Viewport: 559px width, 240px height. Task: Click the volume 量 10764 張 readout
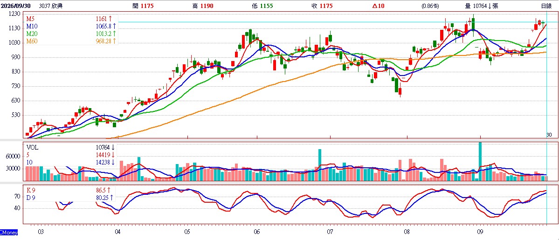tap(482, 6)
